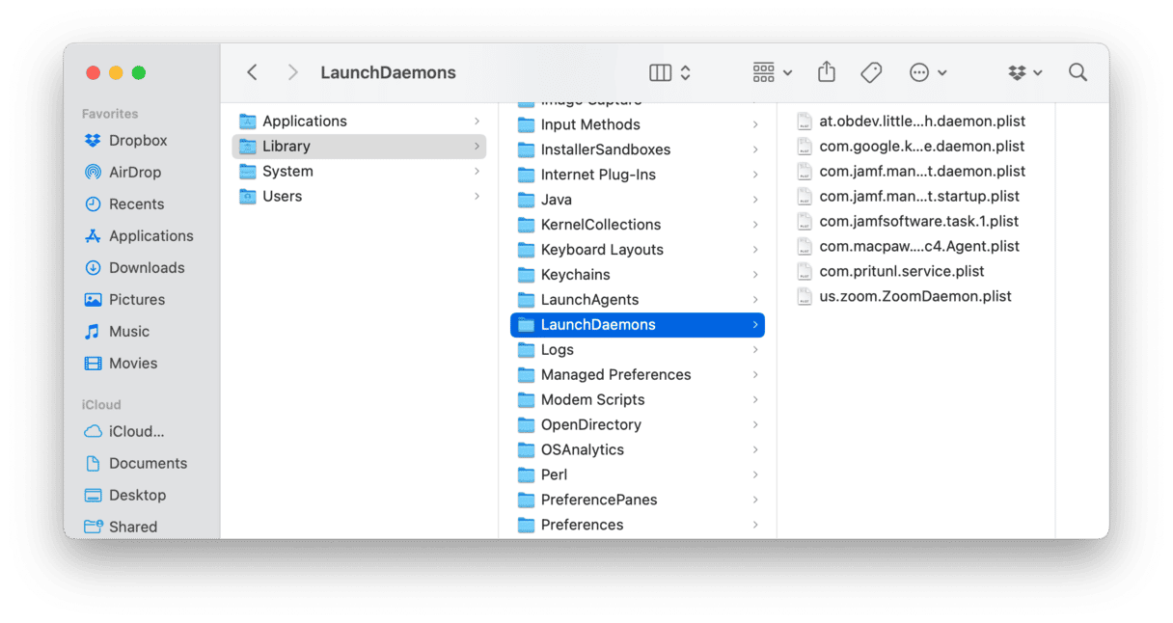1173x623 pixels.
Task: Open the More actions ellipsis menu
Action: 920,72
